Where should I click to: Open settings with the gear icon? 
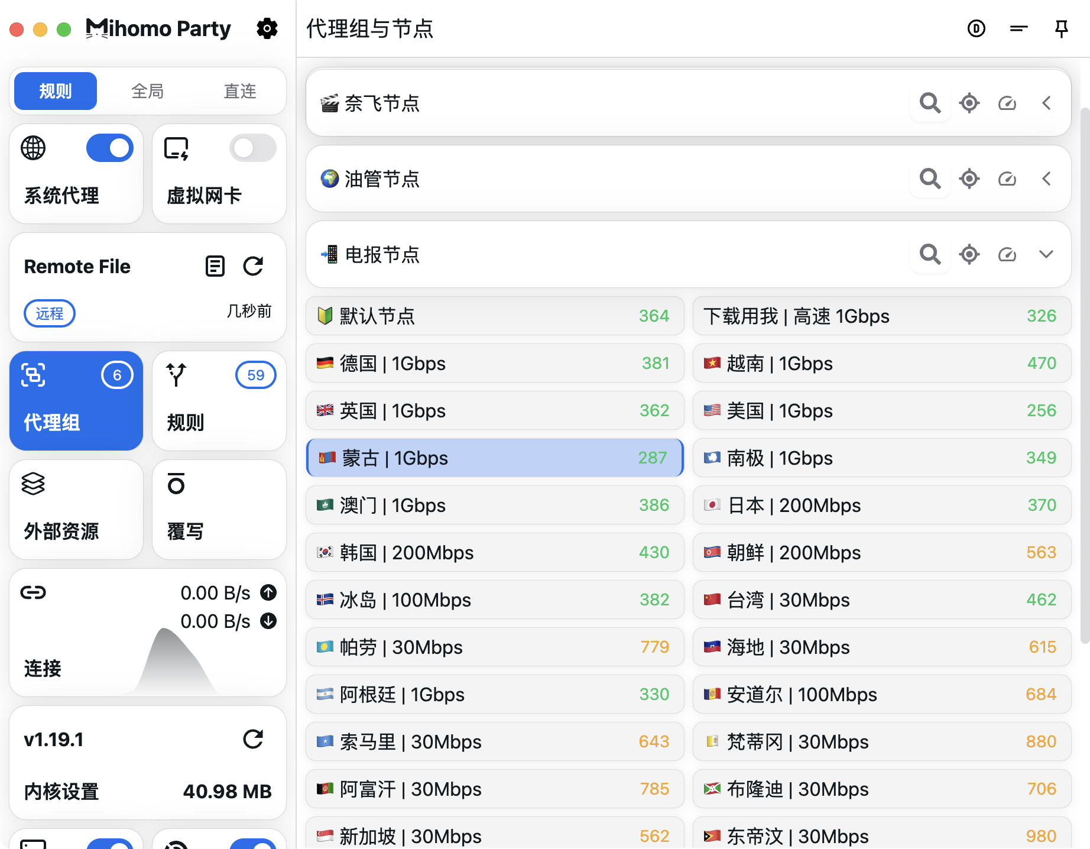click(267, 28)
